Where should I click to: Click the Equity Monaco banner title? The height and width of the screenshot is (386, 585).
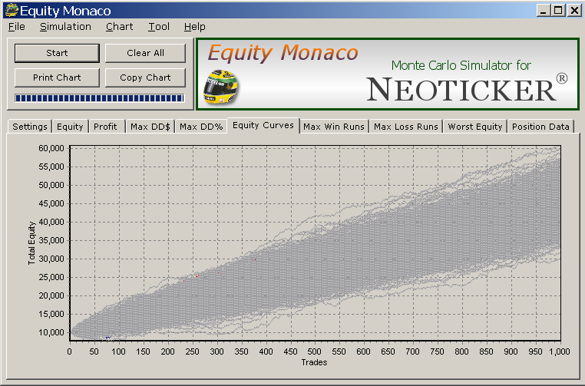(283, 53)
